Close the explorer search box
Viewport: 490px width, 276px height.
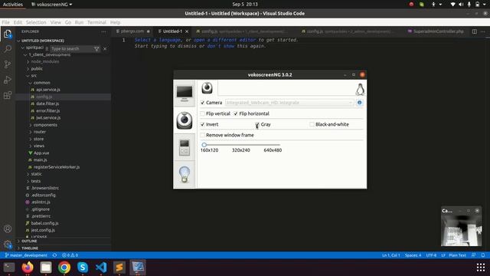(105, 49)
